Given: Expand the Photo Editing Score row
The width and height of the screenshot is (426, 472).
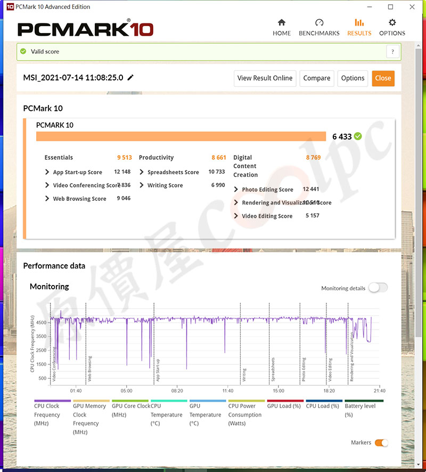Looking at the screenshot, I should [x=236, y=189].
